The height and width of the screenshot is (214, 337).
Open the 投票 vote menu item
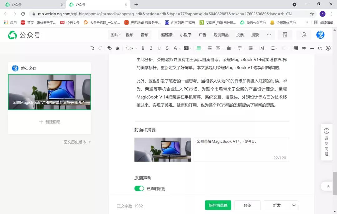coord(240,35)
